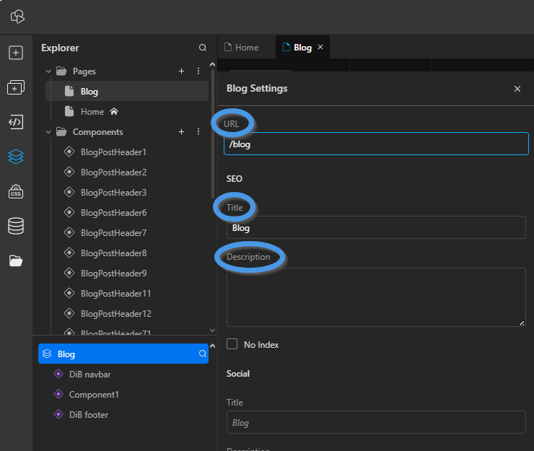The height and width of the screenshot is (451, 534).
Task: Open the code editor sidebar icon
Action: [16, 122]
